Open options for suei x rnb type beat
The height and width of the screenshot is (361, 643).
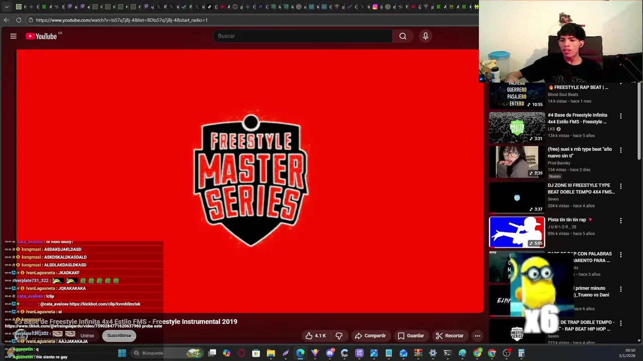(x=621, y=150)
